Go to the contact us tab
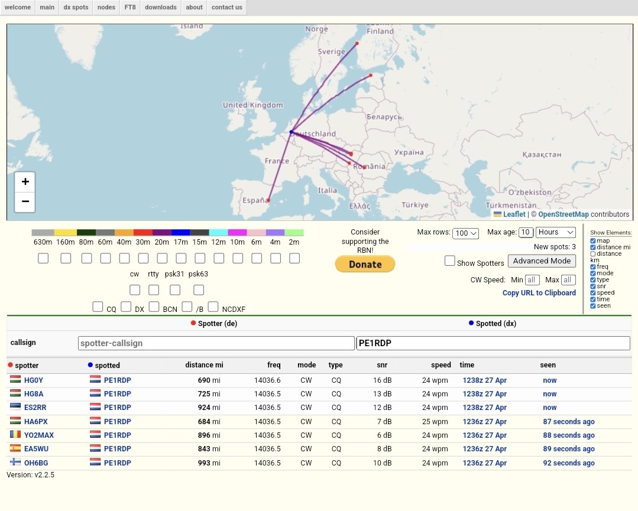The width and height of the screenshot is (638, 511). point(226,7)
